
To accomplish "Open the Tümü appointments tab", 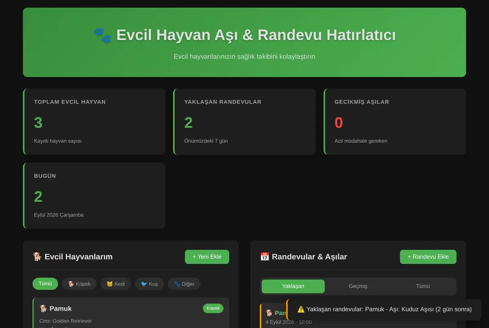I will point(423,286).
